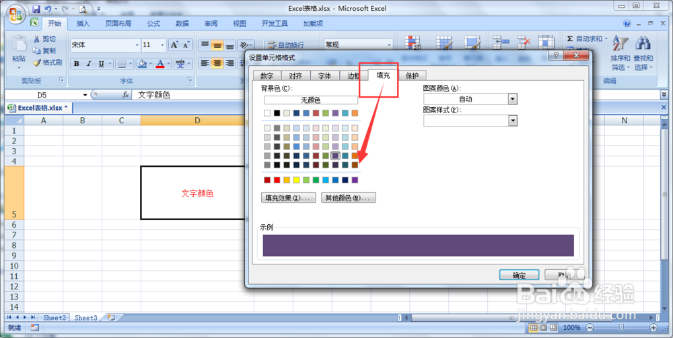The image size is (673, 338).
Task: Click the Office button orb
Action: pos(15,15)
